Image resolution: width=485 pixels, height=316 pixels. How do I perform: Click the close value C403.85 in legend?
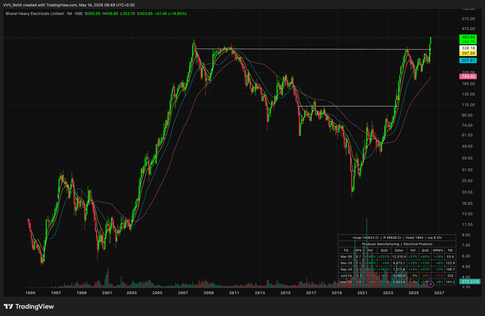click(x=145, y=14)
